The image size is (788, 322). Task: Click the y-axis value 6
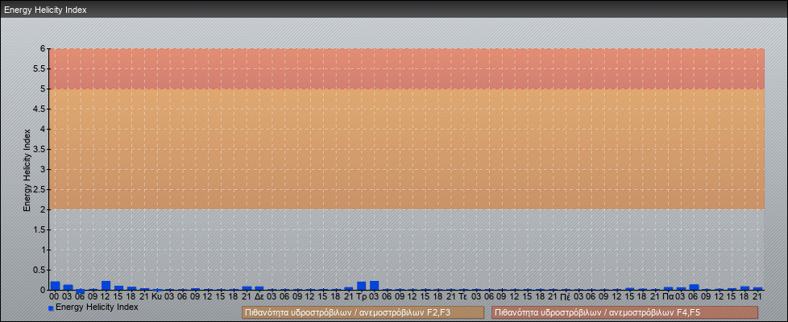[44, 49]
